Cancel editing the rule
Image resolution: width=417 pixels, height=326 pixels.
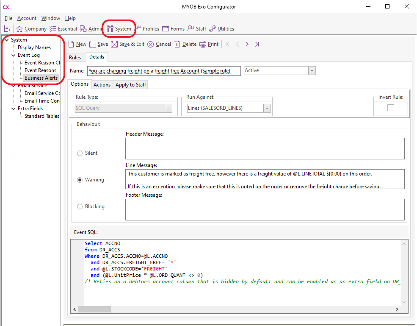[159, 44]
